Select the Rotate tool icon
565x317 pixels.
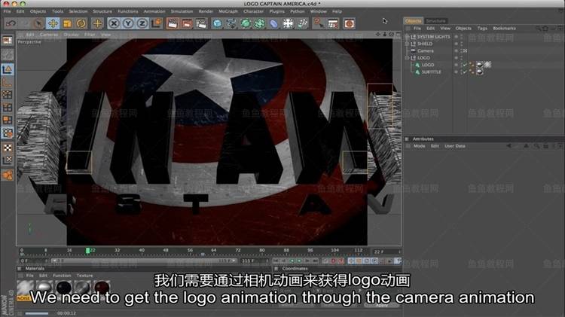pyautogui.click(x=81, y=23)
